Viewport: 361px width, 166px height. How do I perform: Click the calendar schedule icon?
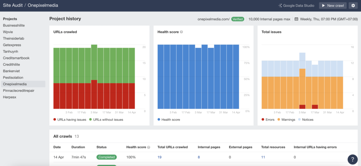click(x=296, y=19)
